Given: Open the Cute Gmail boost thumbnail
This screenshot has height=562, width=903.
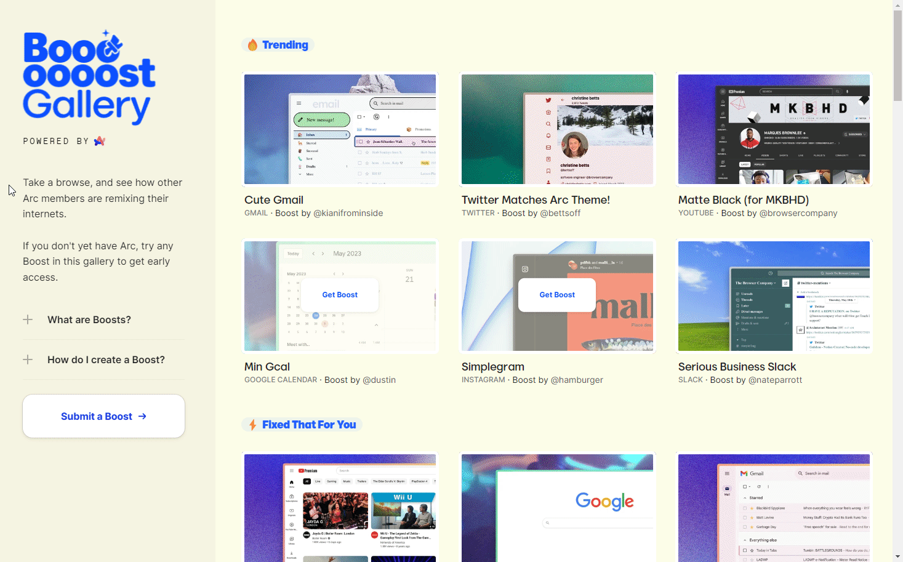Looking at the screenshot, I should (340, 129).
